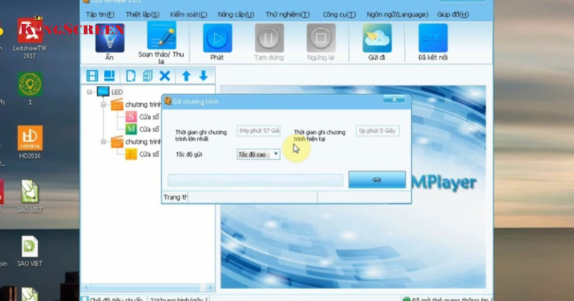The height and width of the screenshot is (301, 574).
Task: Click the blue X delete icon
Action: (x=164, y=75)
